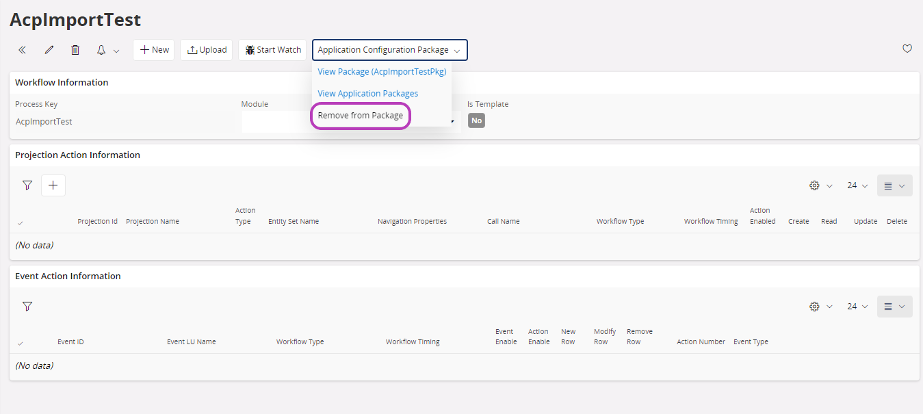Image resolution: width=923 pixels, height=414 pixels.
Task: Click the collapse double-chevron back icon
Action: click(22, 50)
